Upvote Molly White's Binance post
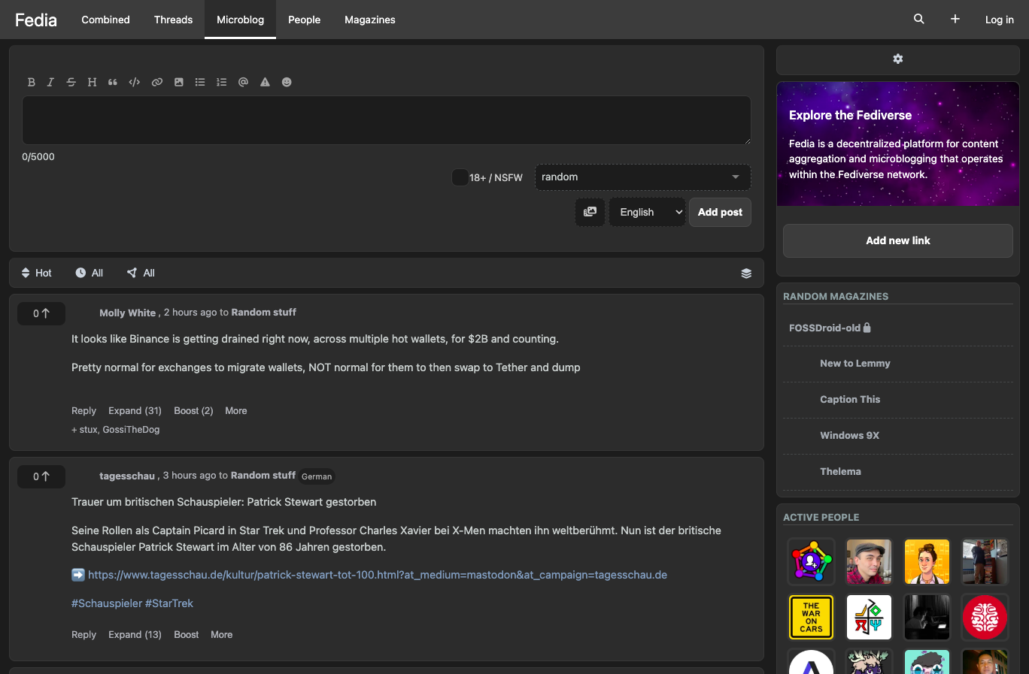1029x674 pixels. click(x=41, y=313)
